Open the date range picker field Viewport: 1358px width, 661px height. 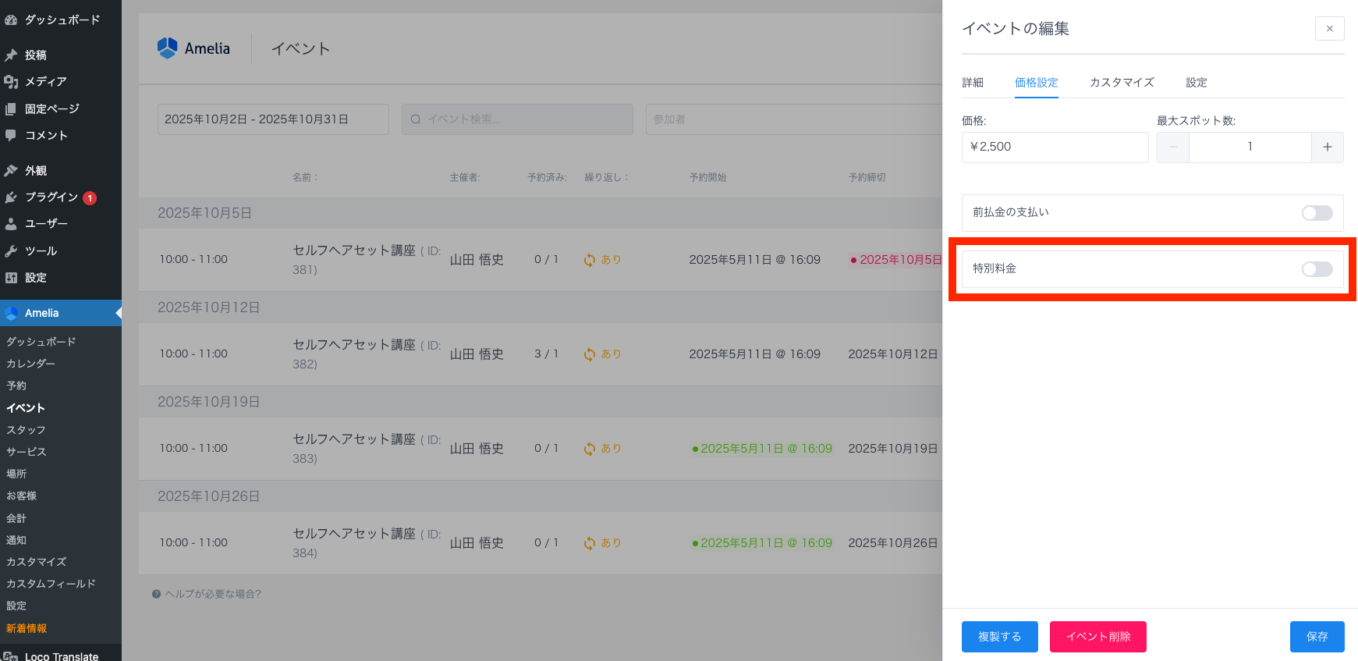tap(273, 119)
